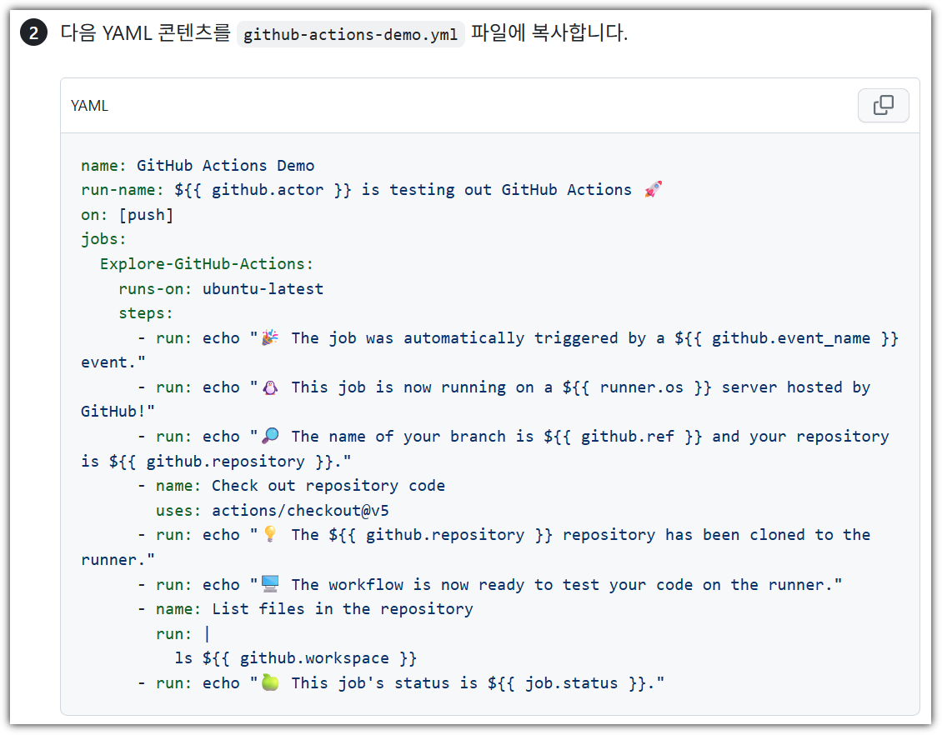Select the inline filename github-actions-demo.yml
The width and height of the screenshot is (942, 735).
pos(350,34)
